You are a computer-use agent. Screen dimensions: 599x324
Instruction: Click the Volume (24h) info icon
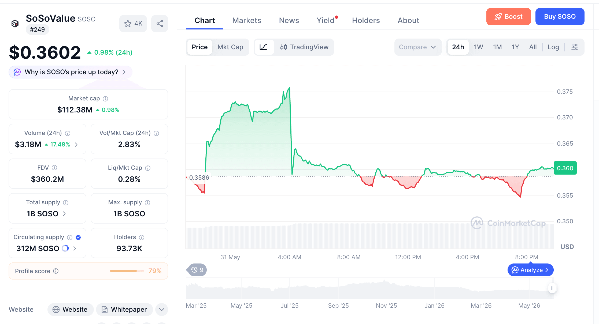[68, 133]
